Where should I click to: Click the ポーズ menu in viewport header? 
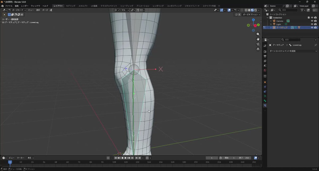click(x=45, y=10)
